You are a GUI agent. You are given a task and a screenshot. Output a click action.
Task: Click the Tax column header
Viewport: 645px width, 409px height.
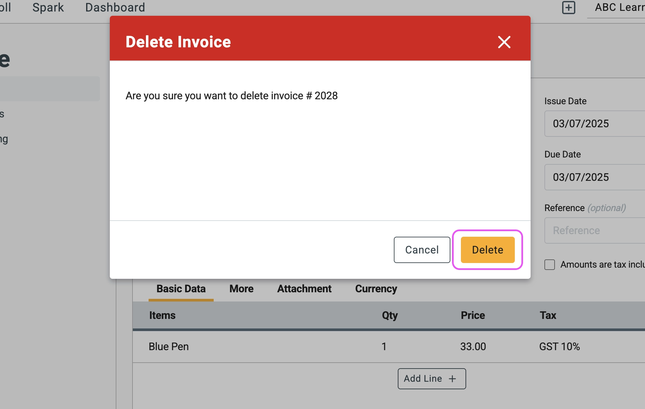548,315
